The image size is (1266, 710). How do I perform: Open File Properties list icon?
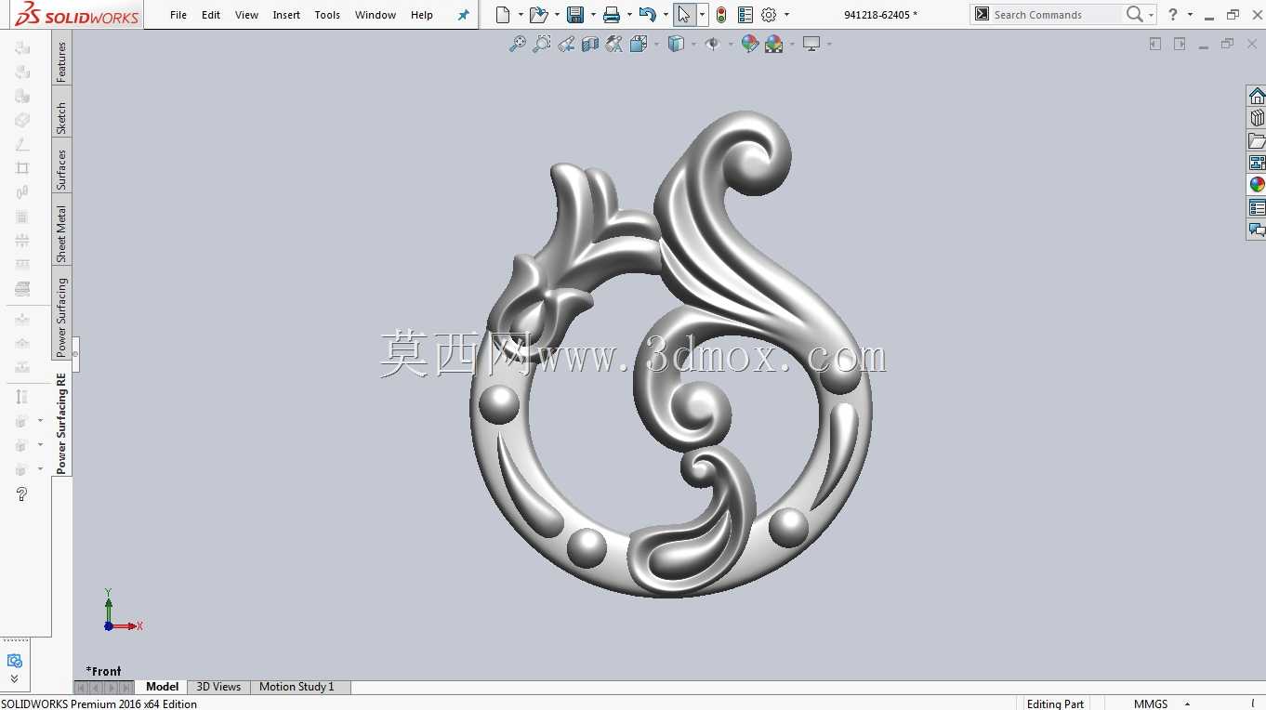(x=745, y=15)
